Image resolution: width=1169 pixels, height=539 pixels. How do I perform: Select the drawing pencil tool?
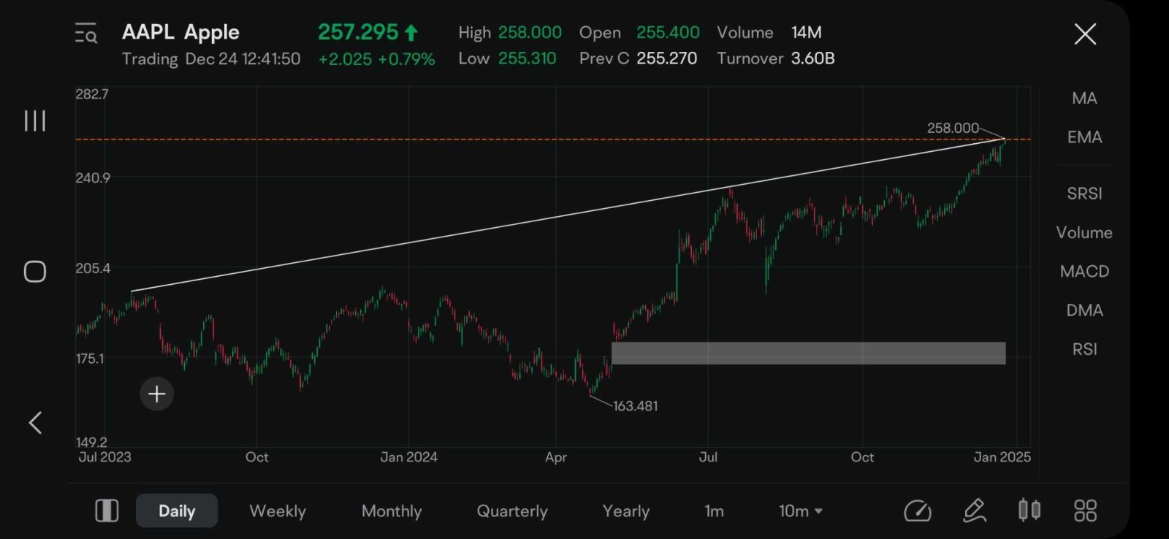pyautogui.click(x=975, y=511)
